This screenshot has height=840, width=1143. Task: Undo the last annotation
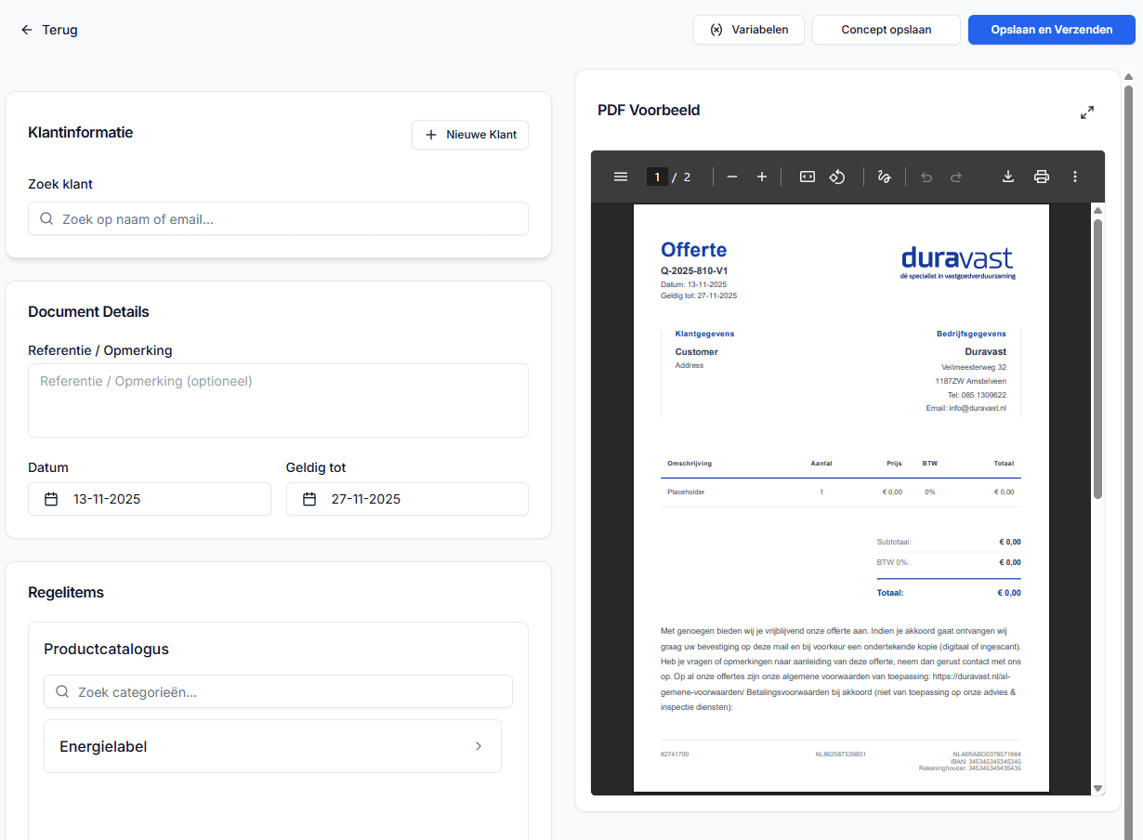coord(926,176)
